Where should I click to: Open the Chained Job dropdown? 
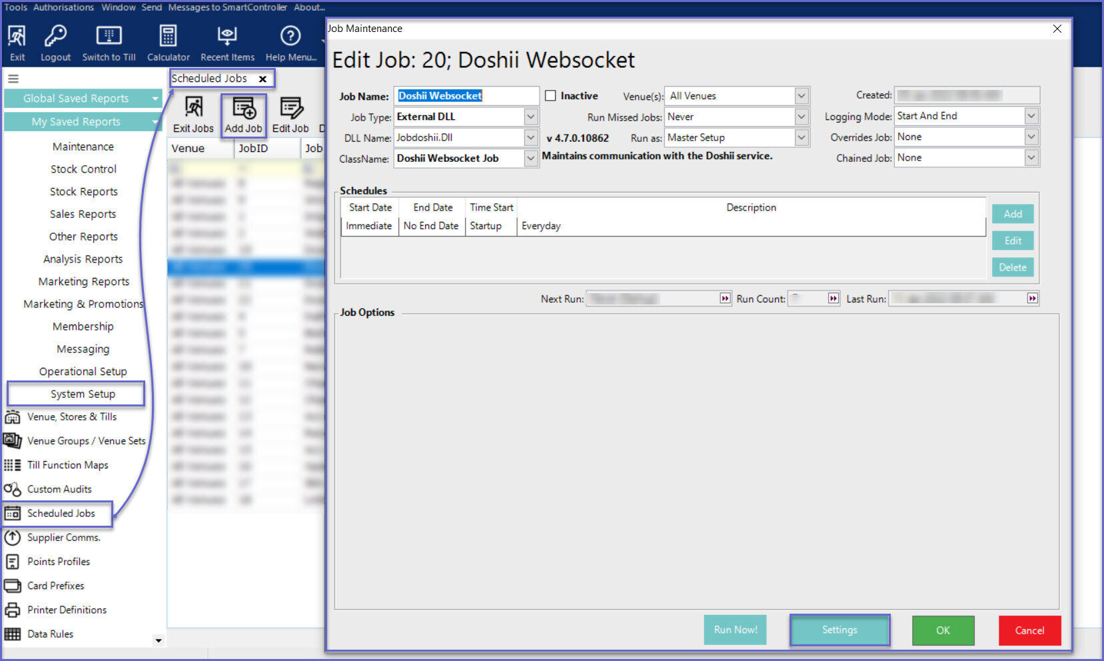1031,158
